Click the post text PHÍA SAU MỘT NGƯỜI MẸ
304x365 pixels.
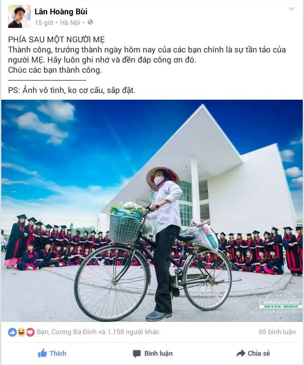point(57,40)
